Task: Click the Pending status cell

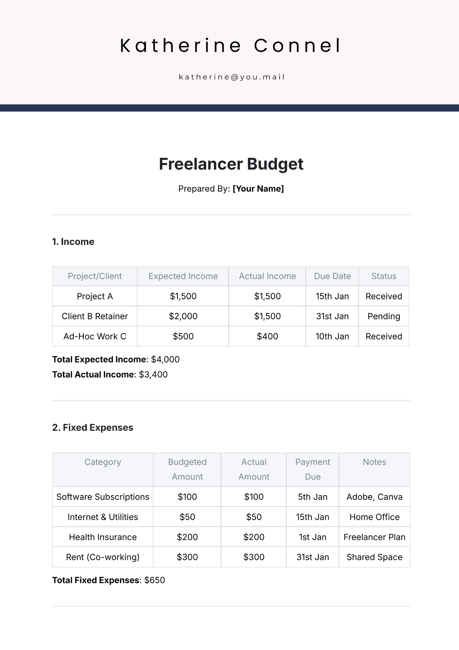Action: [x=384, y=316]
